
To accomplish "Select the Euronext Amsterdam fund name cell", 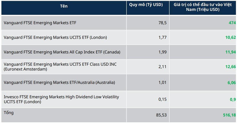I will pos(60,67).
